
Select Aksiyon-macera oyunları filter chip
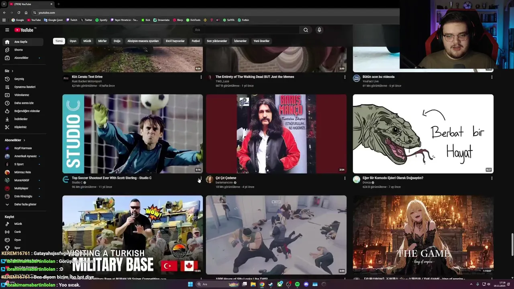click(143, 41)
